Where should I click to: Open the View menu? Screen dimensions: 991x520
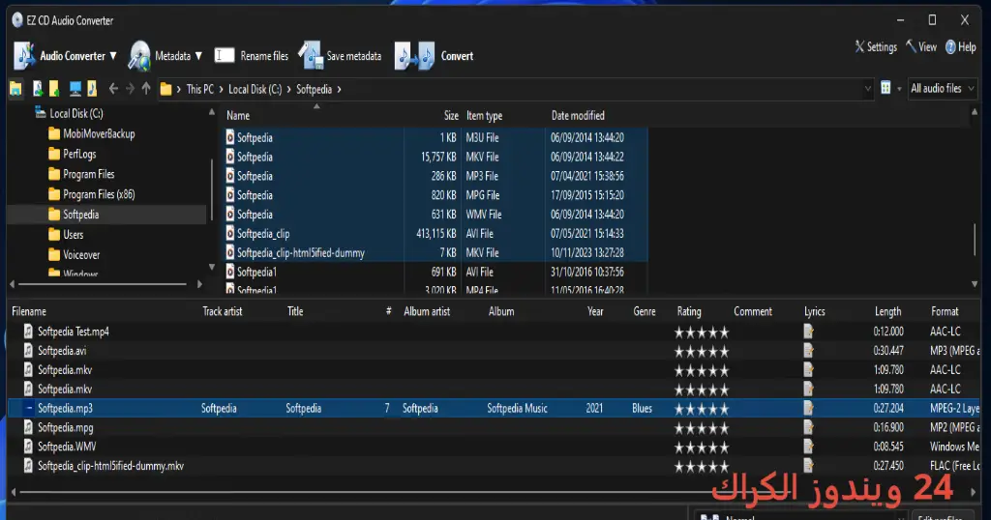[921, 46]
